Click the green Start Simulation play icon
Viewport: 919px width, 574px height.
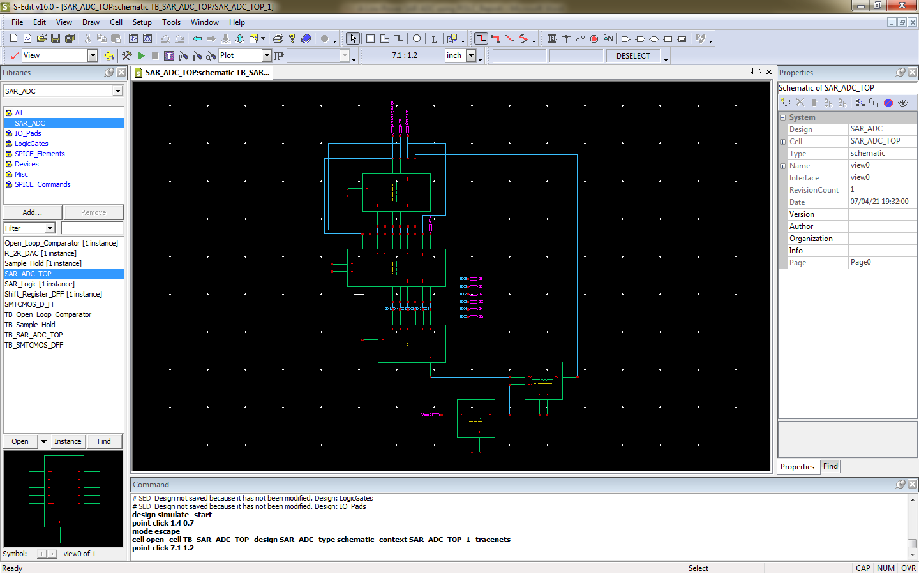[x=141, y=56]
